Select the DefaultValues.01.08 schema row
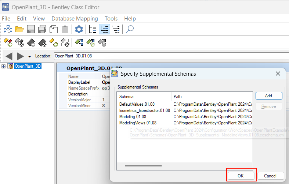289x184 pixels. click(184, 104)
